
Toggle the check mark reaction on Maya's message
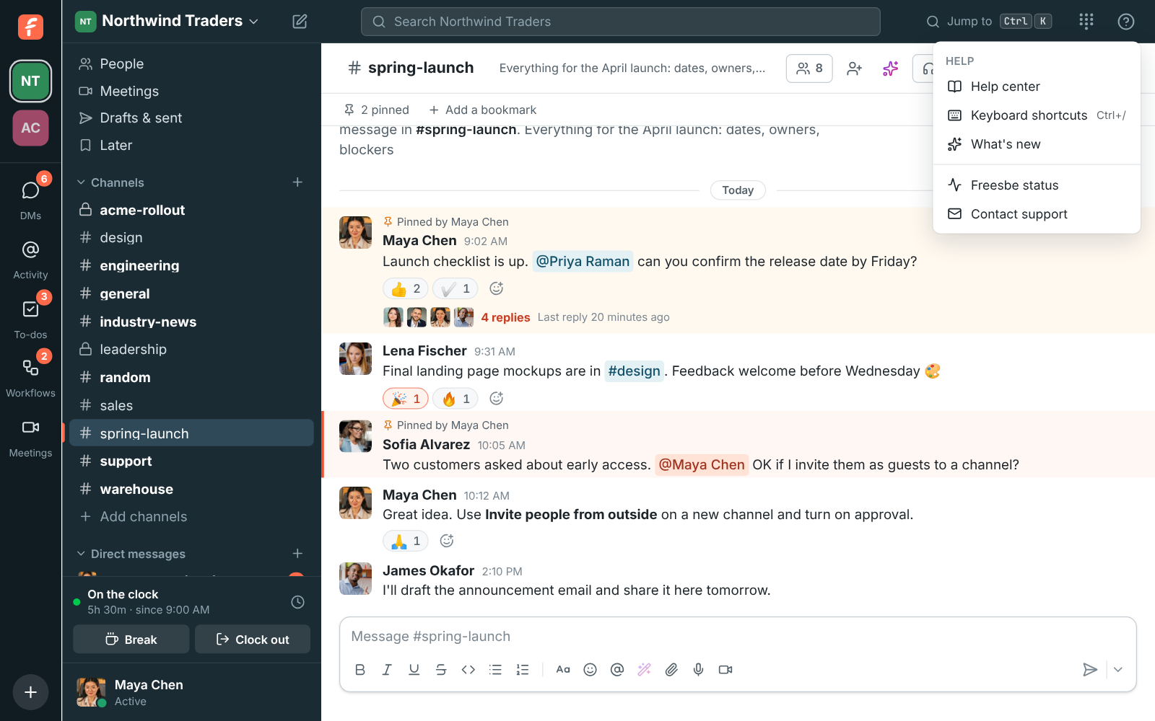[456, 289]
